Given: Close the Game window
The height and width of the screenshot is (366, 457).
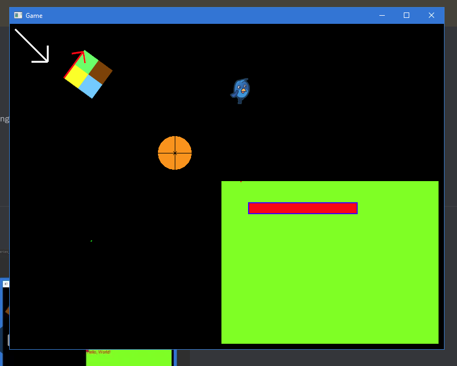Looking at the screenshot, I should pos(431,15).
